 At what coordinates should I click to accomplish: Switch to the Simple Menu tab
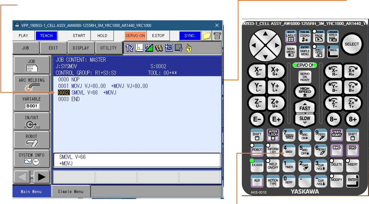click(70, 192)
